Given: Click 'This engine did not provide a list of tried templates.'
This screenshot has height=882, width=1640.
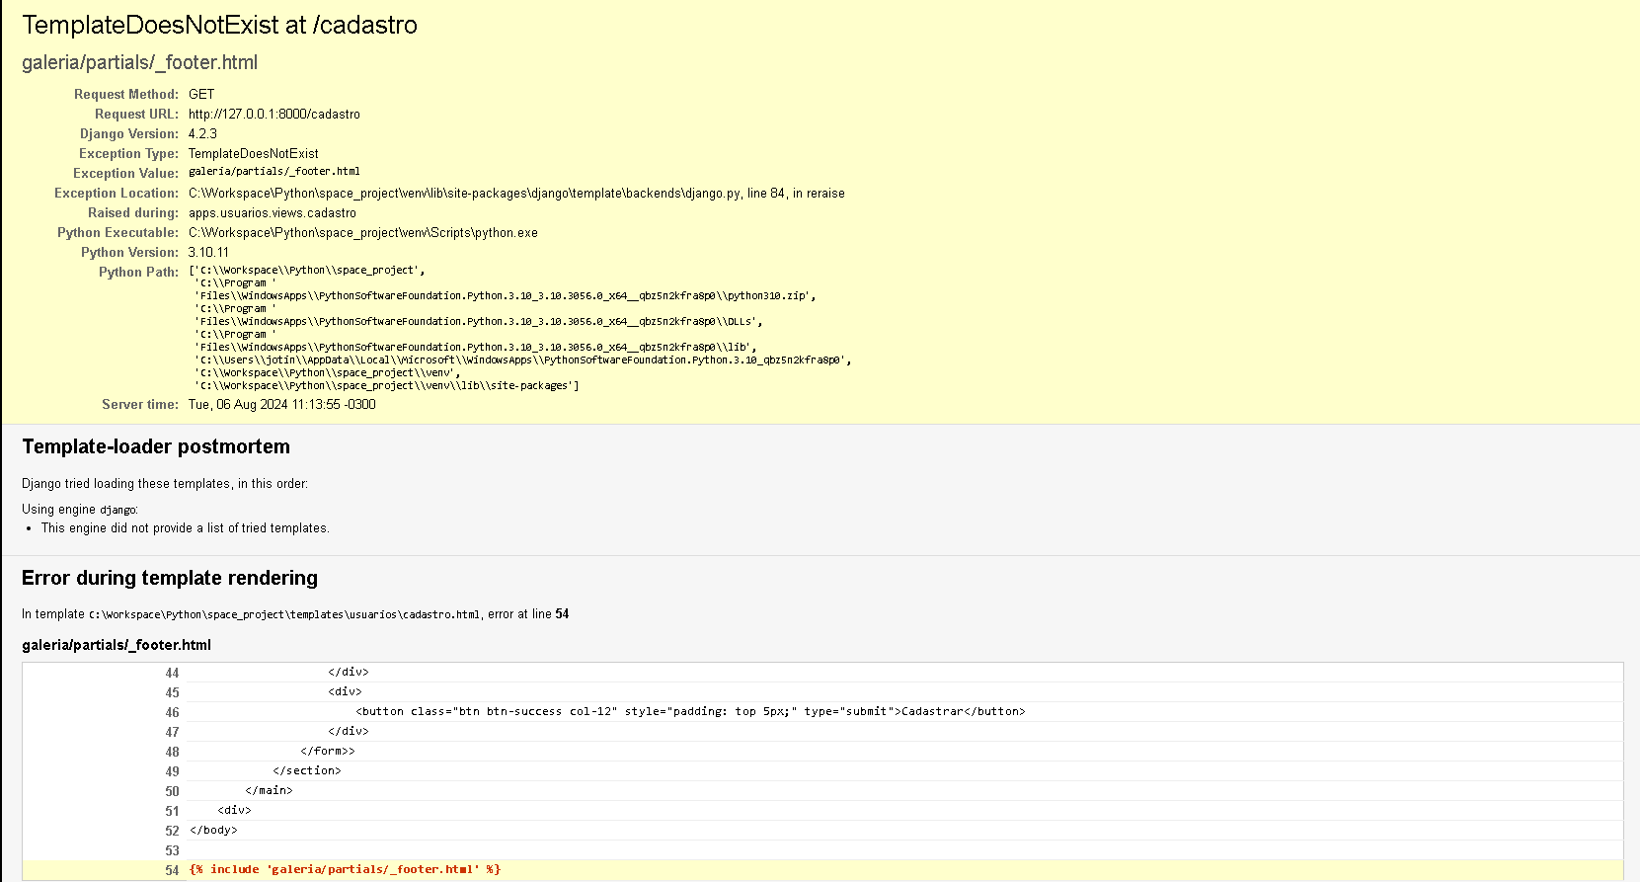Looking at the screenshot, I should (186, 528).
